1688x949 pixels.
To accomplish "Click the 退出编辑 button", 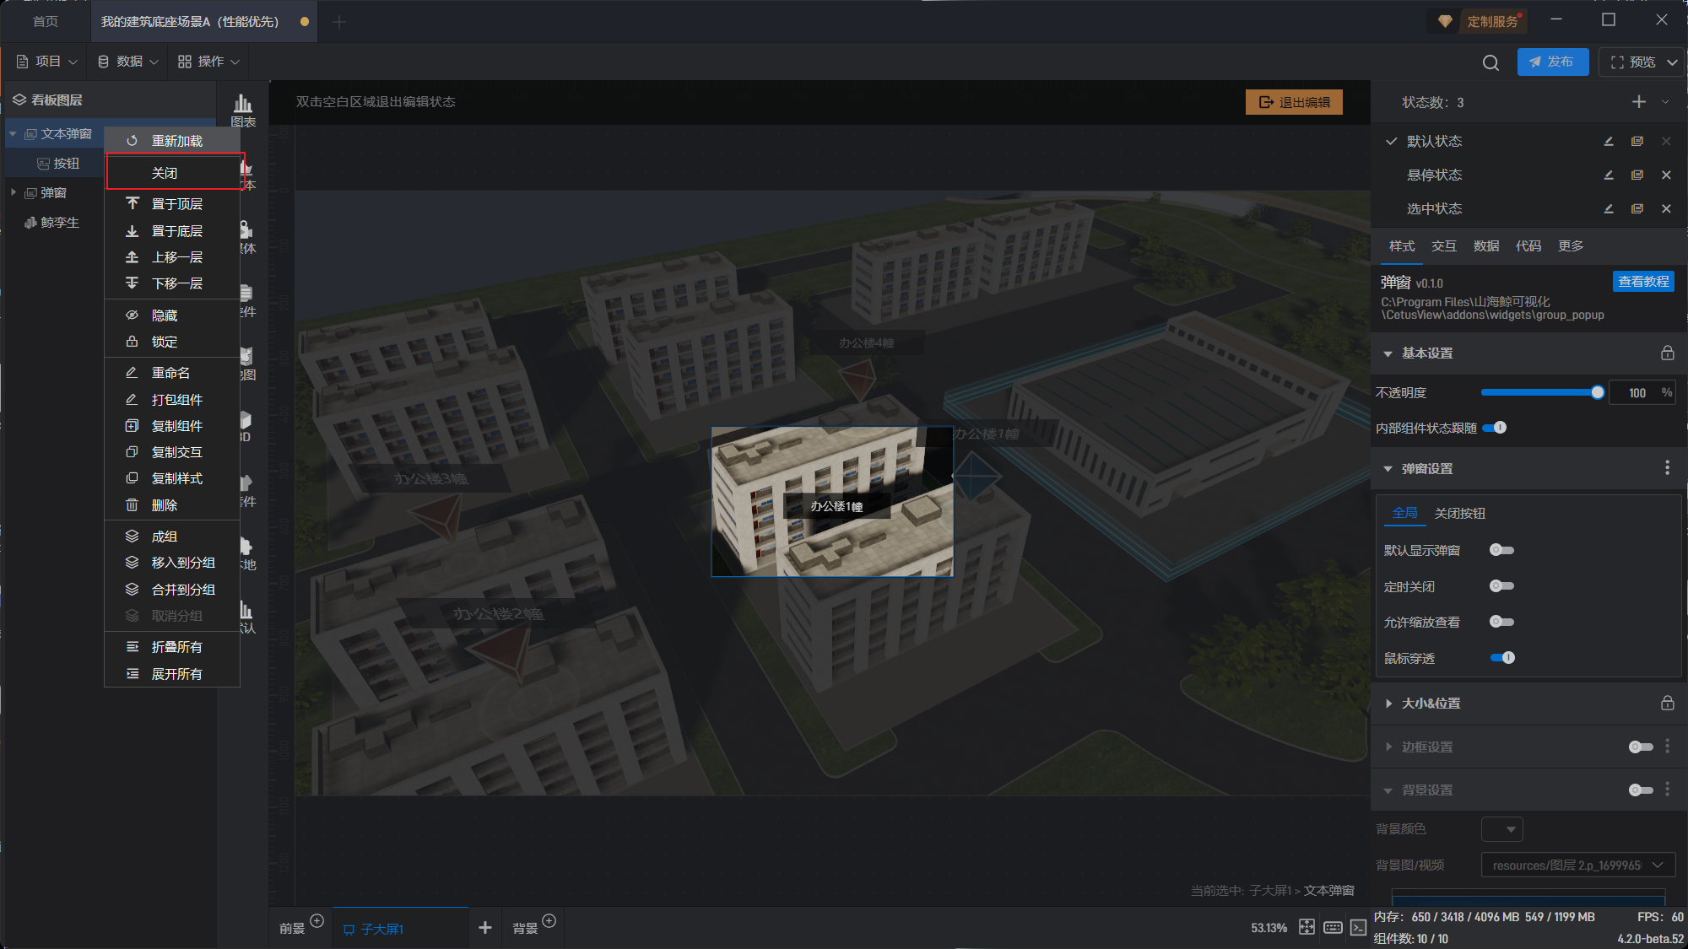I will (x=1294, y=102).
